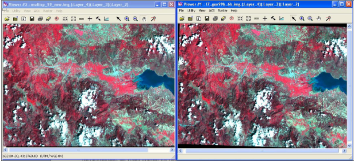This screenshot has width=354, height=161.
Task: Close top layer icon in Viewer #1
Action: point(190,19)
